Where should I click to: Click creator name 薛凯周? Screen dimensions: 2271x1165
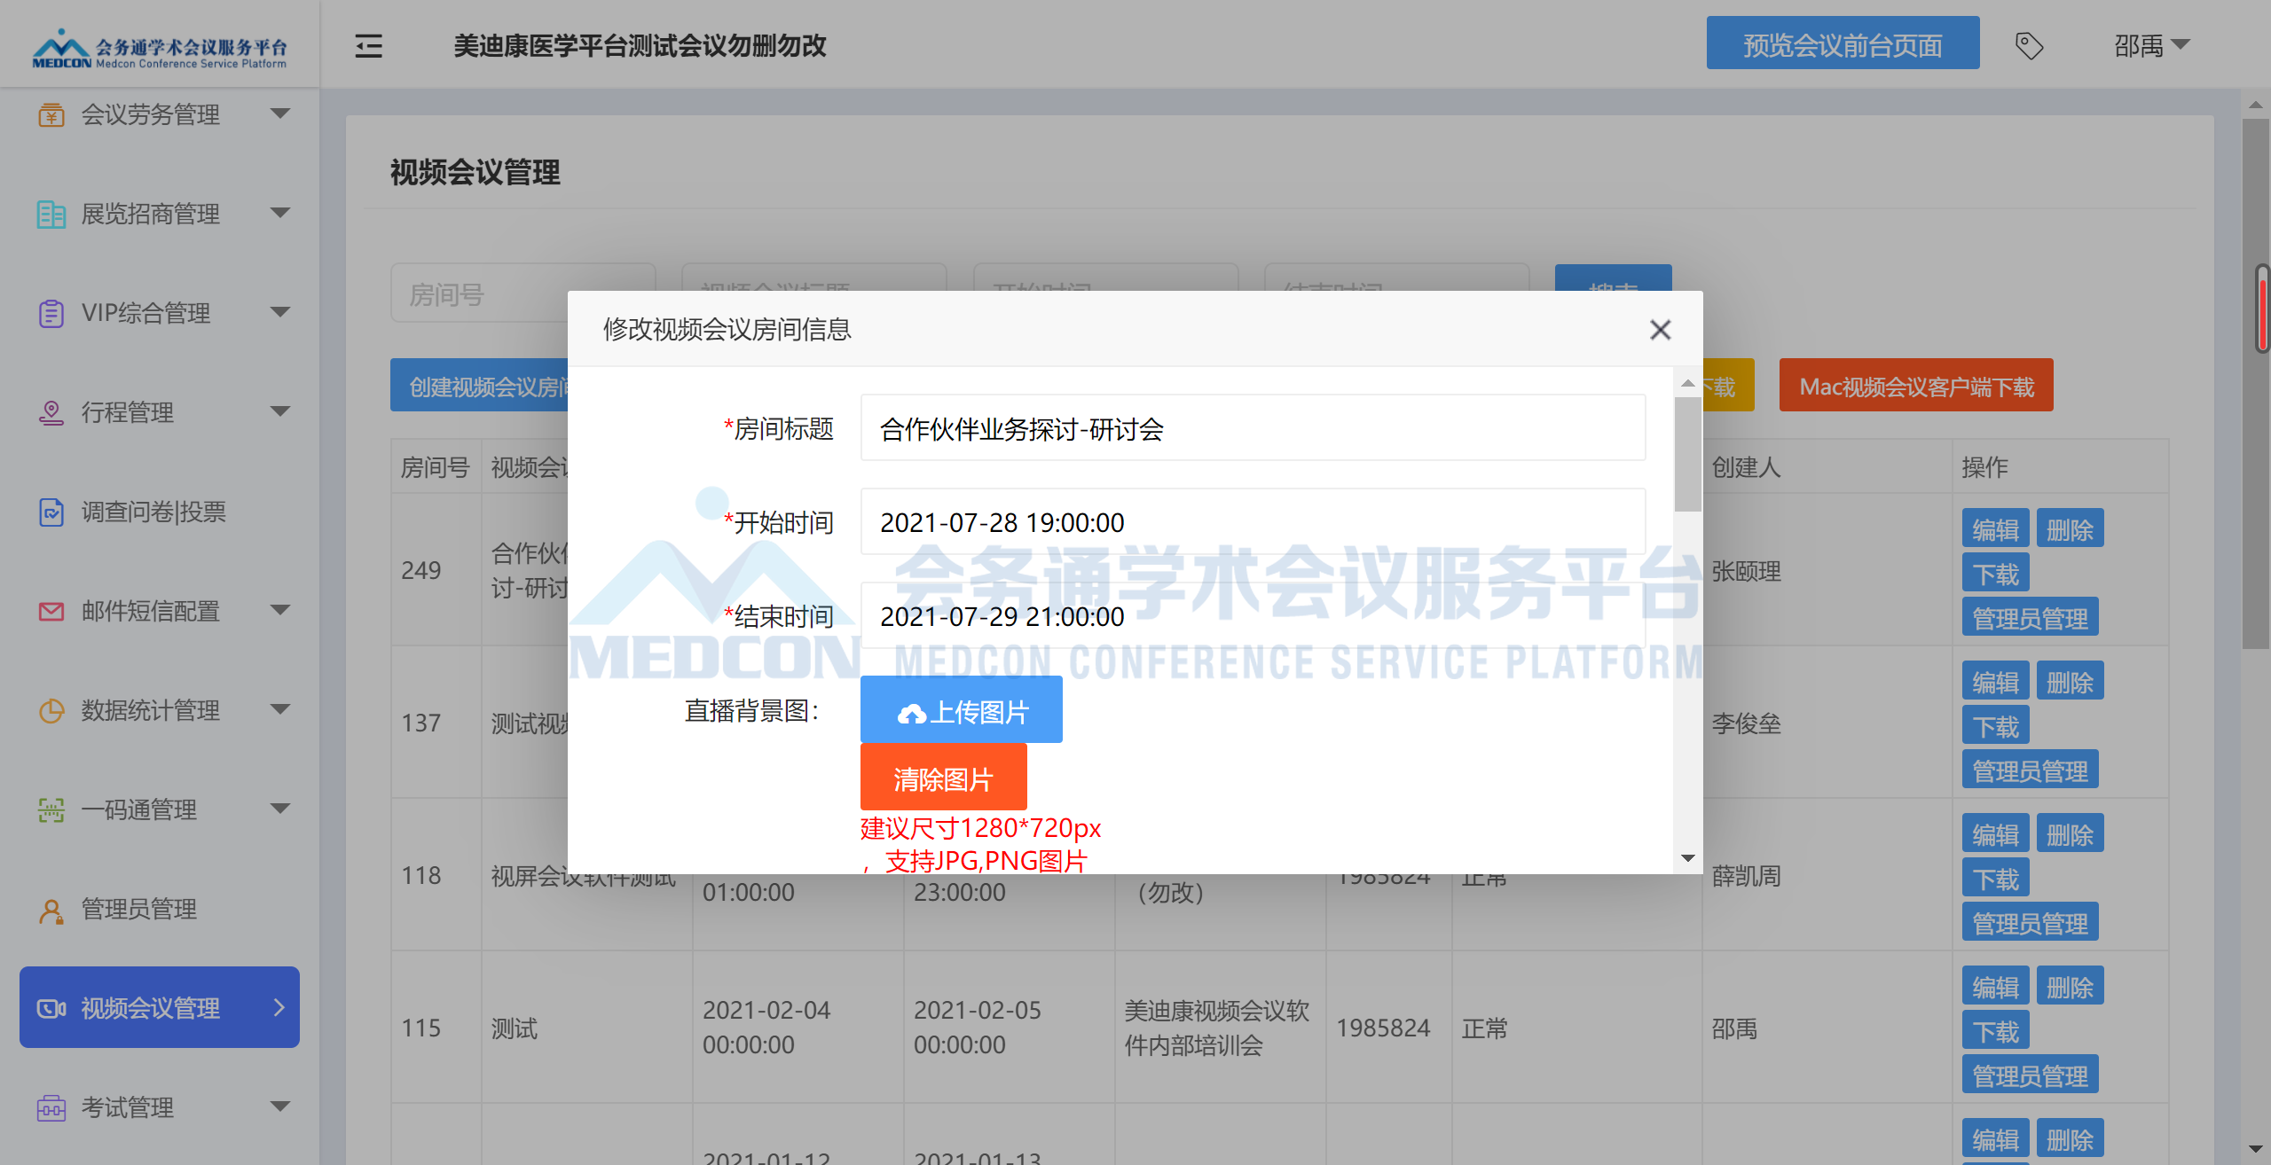[1746, 876]
